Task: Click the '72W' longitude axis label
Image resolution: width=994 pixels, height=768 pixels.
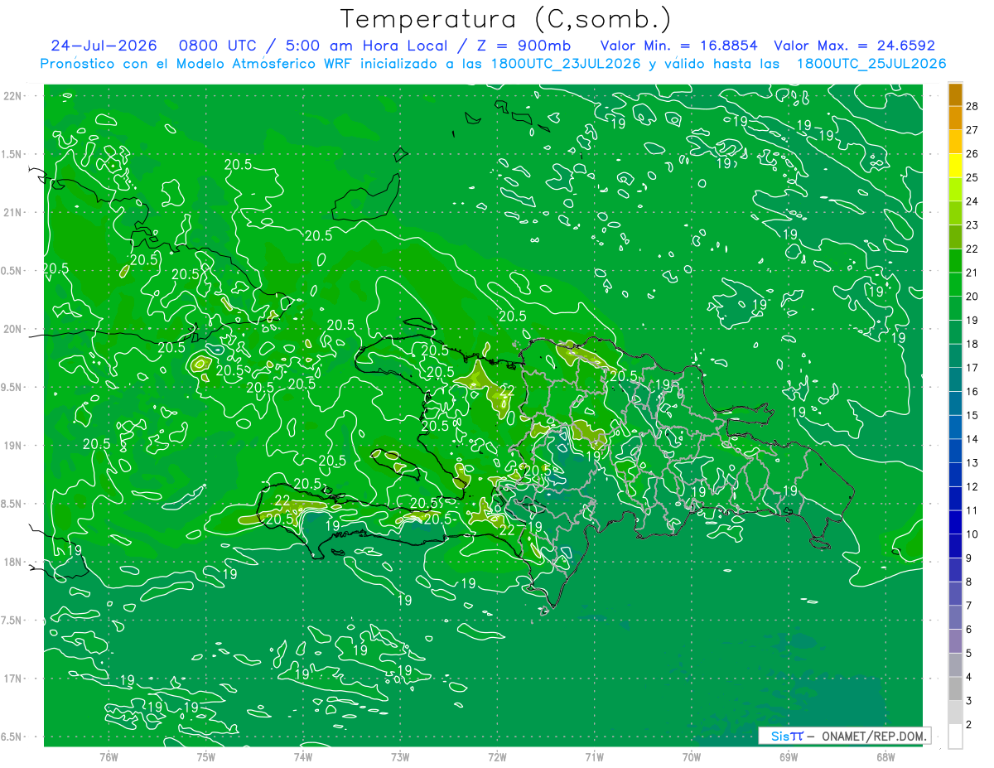Action: tap(497, 757)
